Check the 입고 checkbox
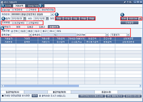 pos(34,31)
